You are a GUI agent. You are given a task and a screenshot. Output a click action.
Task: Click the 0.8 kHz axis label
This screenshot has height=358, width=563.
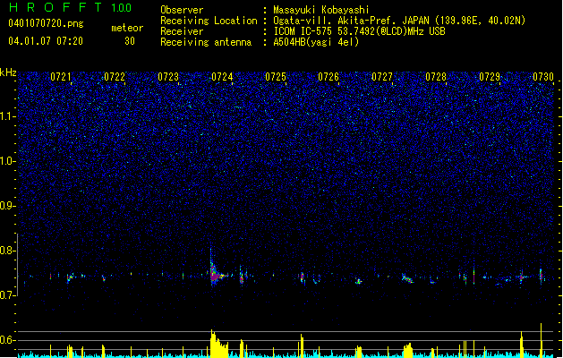(x=8, y=251)
